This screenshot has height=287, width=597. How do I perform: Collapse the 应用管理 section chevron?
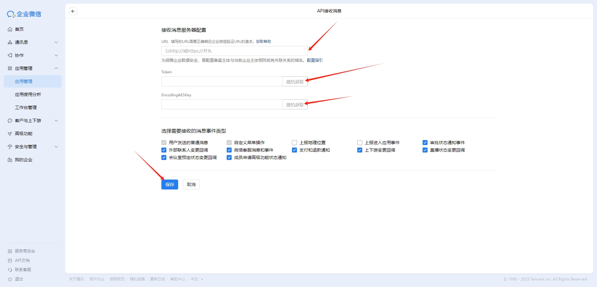(x=56, y=68)
